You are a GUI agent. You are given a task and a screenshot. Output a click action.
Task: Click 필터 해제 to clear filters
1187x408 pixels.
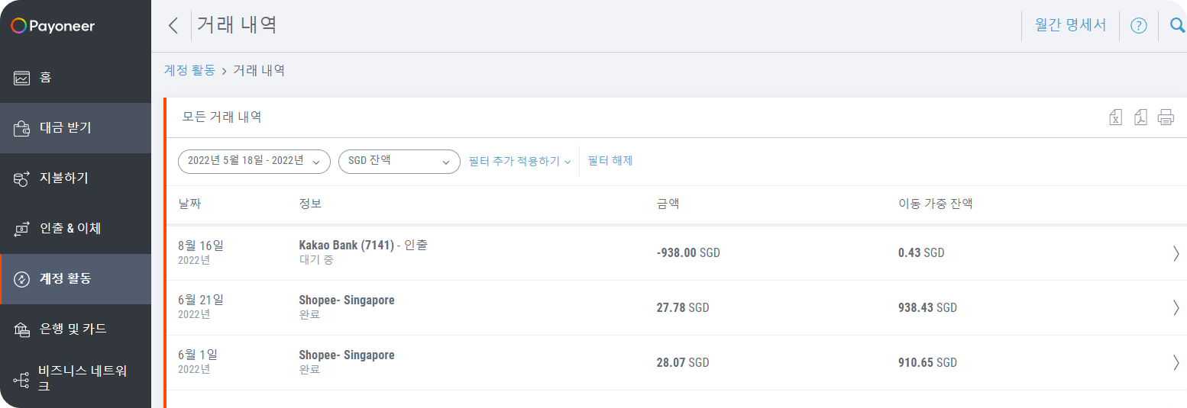click(x=610, y=161)
